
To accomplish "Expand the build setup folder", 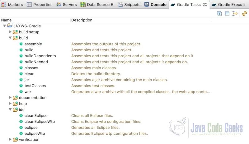I will [10, 32].
